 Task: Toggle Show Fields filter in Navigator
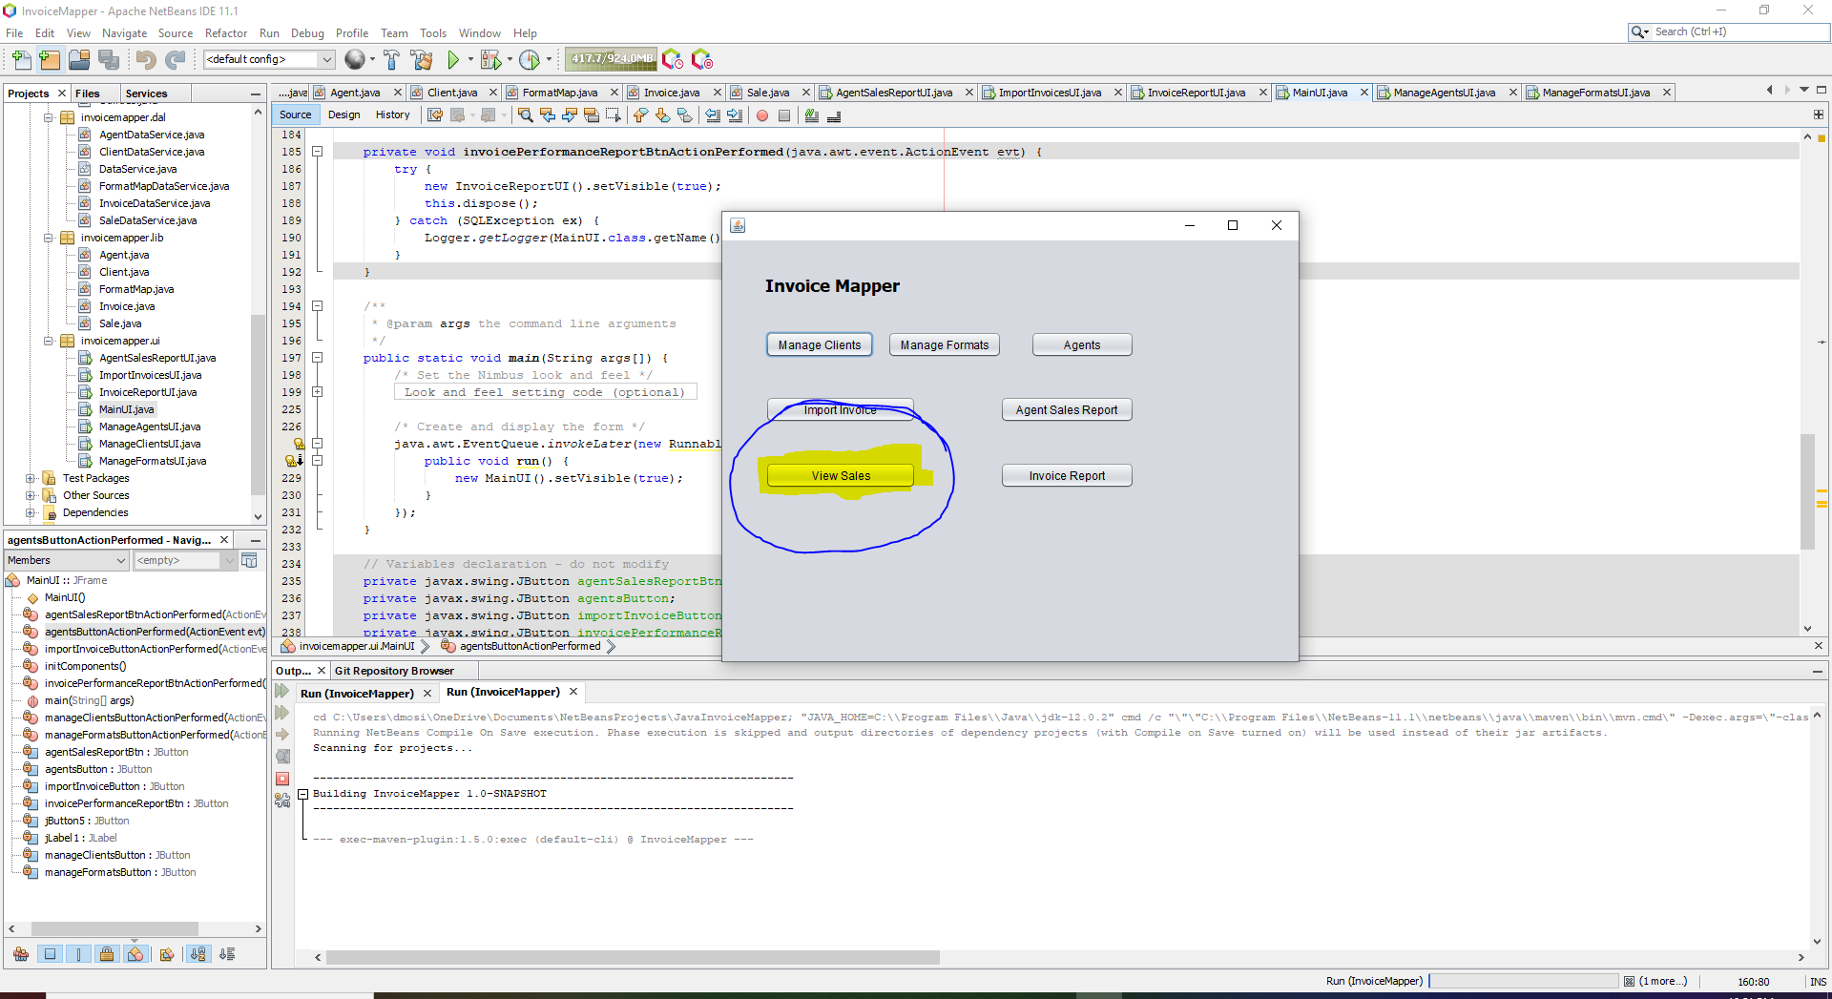coord(50,953)
